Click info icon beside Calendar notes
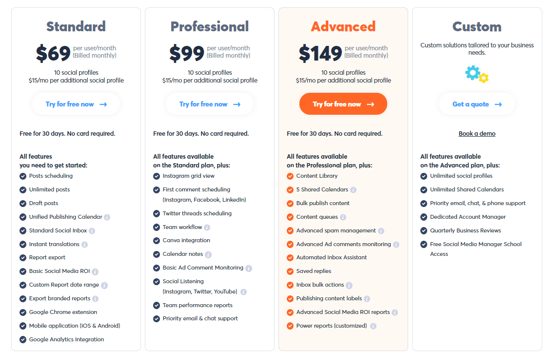 [x=208, y=254]
